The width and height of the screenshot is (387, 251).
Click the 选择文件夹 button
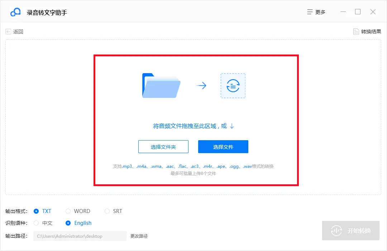click(x=163, y=146)
